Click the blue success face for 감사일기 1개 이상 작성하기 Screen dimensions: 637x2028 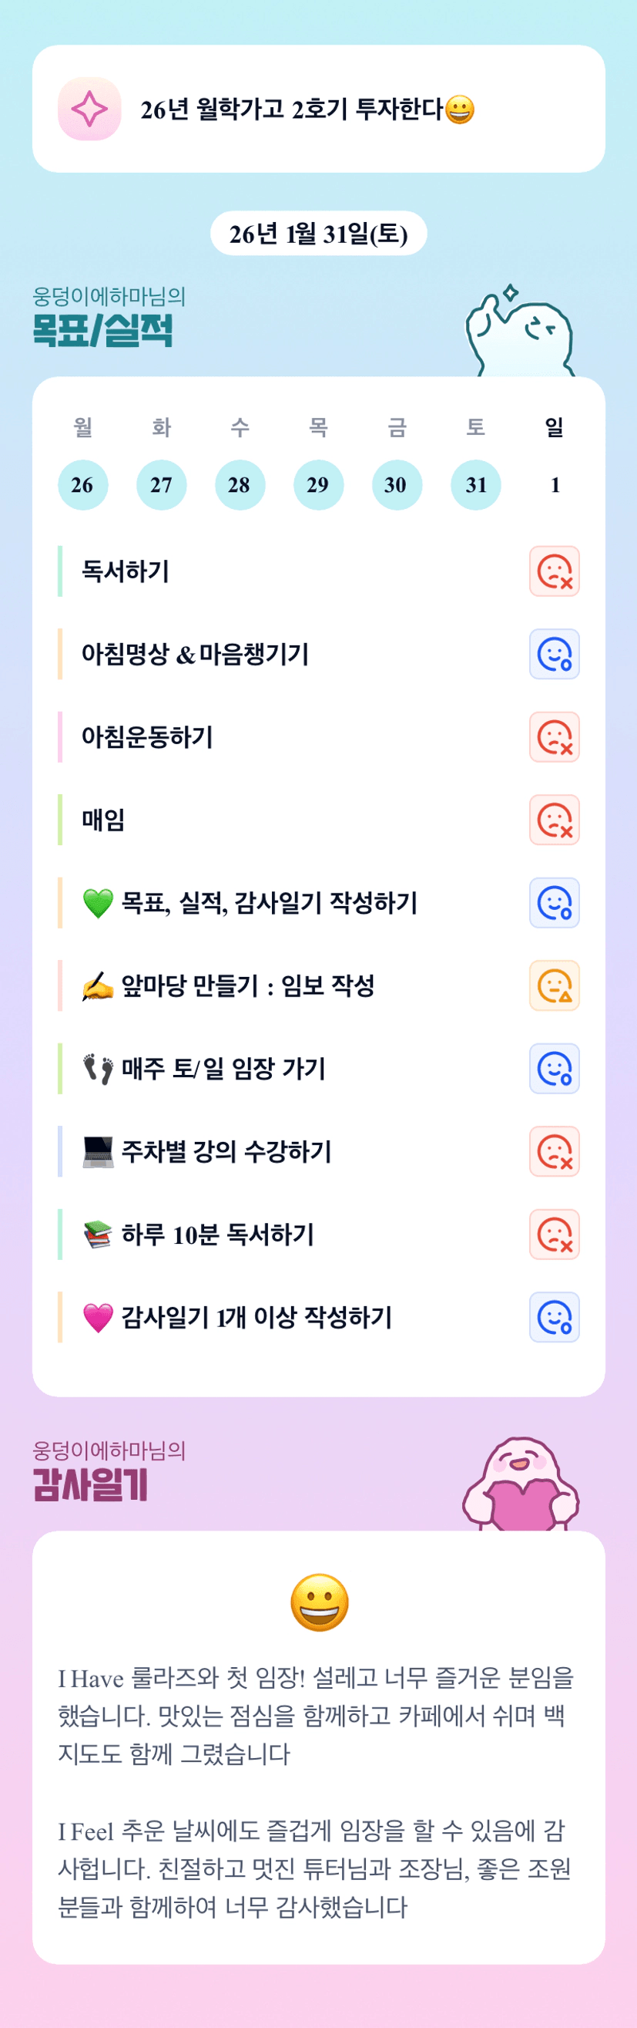click(555, 1317)
